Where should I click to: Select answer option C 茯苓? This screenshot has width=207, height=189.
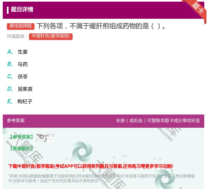point(17,76)
